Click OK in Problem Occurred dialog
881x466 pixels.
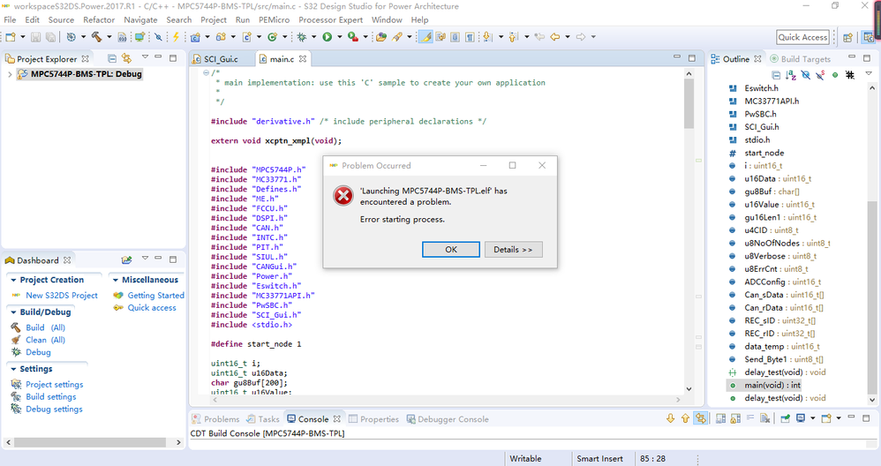450,249
